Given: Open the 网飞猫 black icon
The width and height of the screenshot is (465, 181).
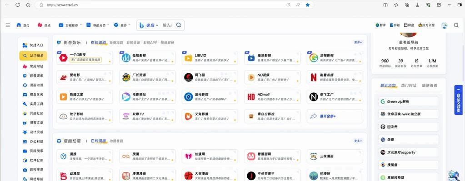Looking at the screenshot, I should (189, 77).
